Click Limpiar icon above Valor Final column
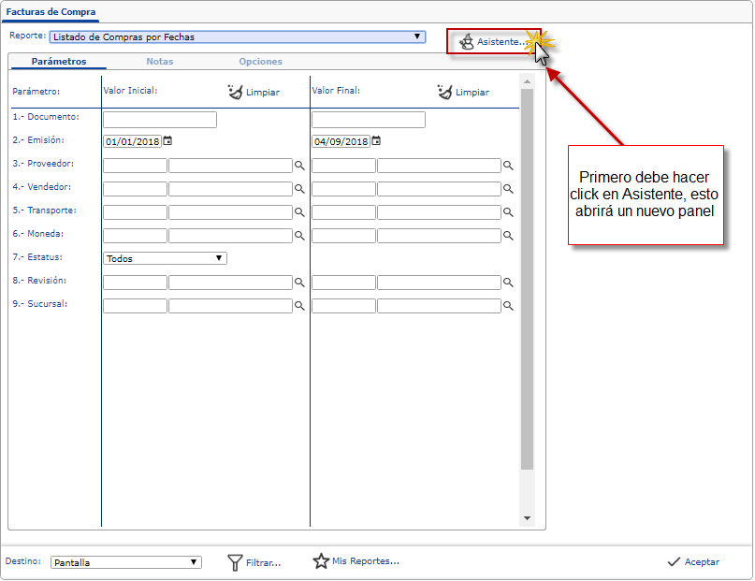This screenshot has width=755, height=581. click(444, 92)
